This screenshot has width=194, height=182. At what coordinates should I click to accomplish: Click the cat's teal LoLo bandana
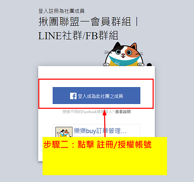(124, 61)
